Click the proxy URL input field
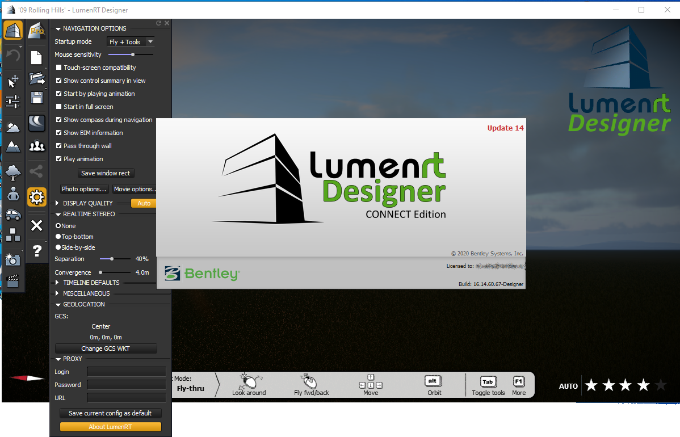Viewport: 680px width, 437px height. [126, 398]
